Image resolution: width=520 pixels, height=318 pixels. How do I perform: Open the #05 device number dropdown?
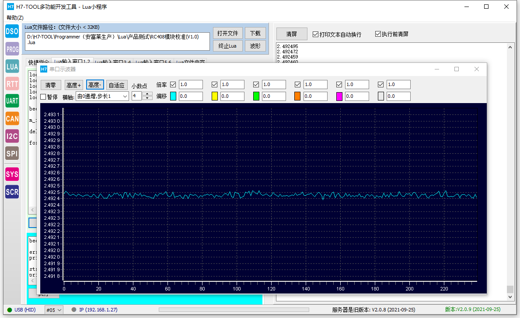tap(54, 310)
